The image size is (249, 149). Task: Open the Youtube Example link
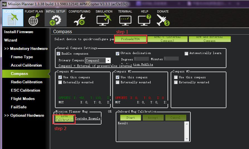click(88, 118)
